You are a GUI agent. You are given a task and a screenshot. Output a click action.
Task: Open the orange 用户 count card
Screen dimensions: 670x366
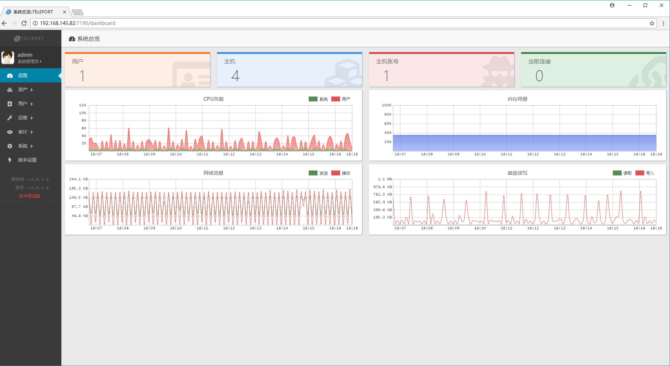(x=138, y=69)
